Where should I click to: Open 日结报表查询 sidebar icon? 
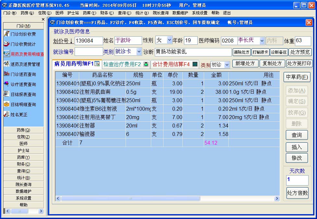[x=6, y=94]
